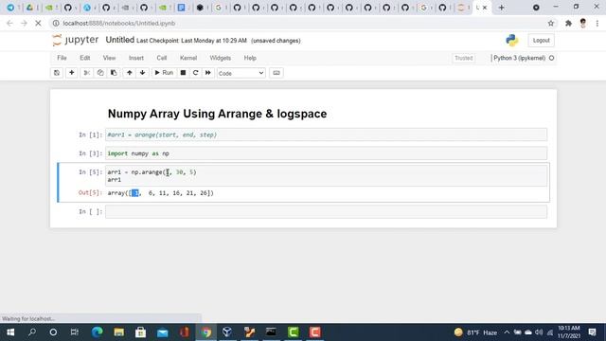Close the current Jupyter tab

[x=485, y=8]
